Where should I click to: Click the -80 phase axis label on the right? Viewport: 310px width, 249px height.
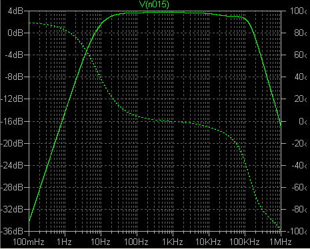coord(299,209)
